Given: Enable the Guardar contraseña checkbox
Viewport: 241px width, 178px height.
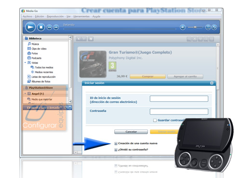Looking at the screenshot, I should click(x=155, y=120).
